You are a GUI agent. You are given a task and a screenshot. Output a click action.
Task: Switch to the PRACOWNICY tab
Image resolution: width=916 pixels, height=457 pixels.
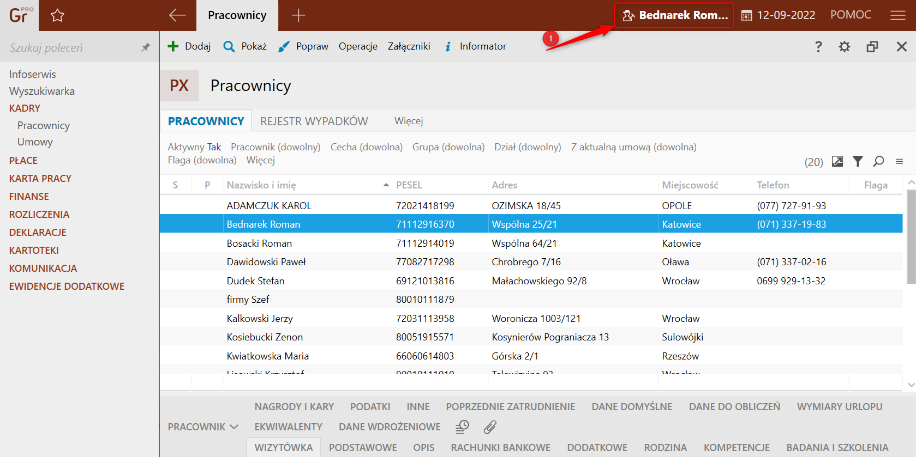point(206,121)
